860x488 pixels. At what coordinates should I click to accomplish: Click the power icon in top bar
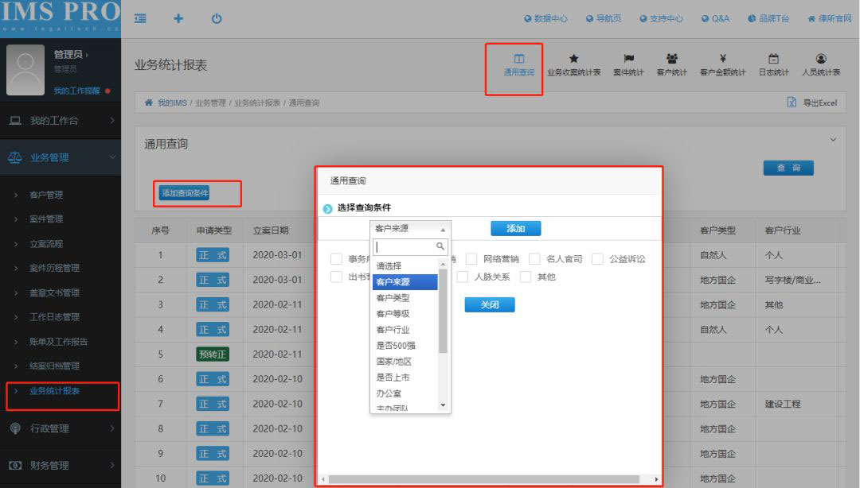pos(217,19)
